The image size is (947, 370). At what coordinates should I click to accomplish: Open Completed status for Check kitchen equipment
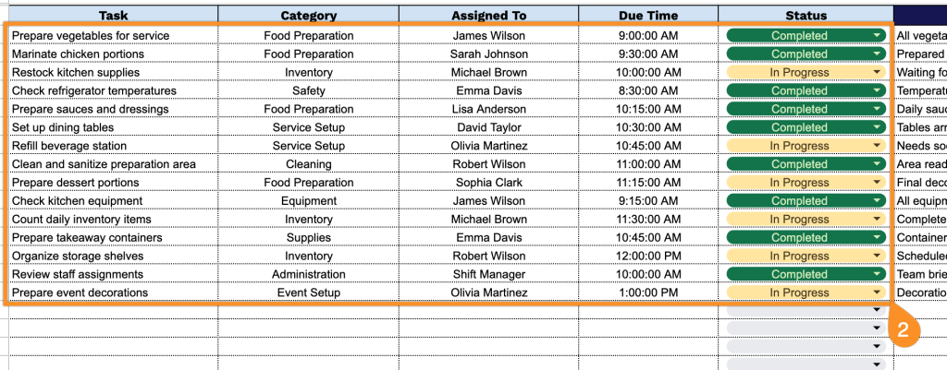[806, 200]
